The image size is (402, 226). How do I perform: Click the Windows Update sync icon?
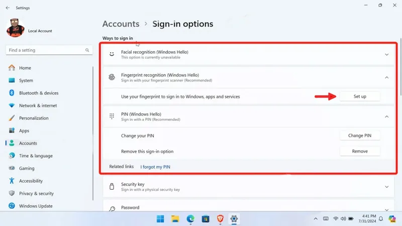coord(12,206)
